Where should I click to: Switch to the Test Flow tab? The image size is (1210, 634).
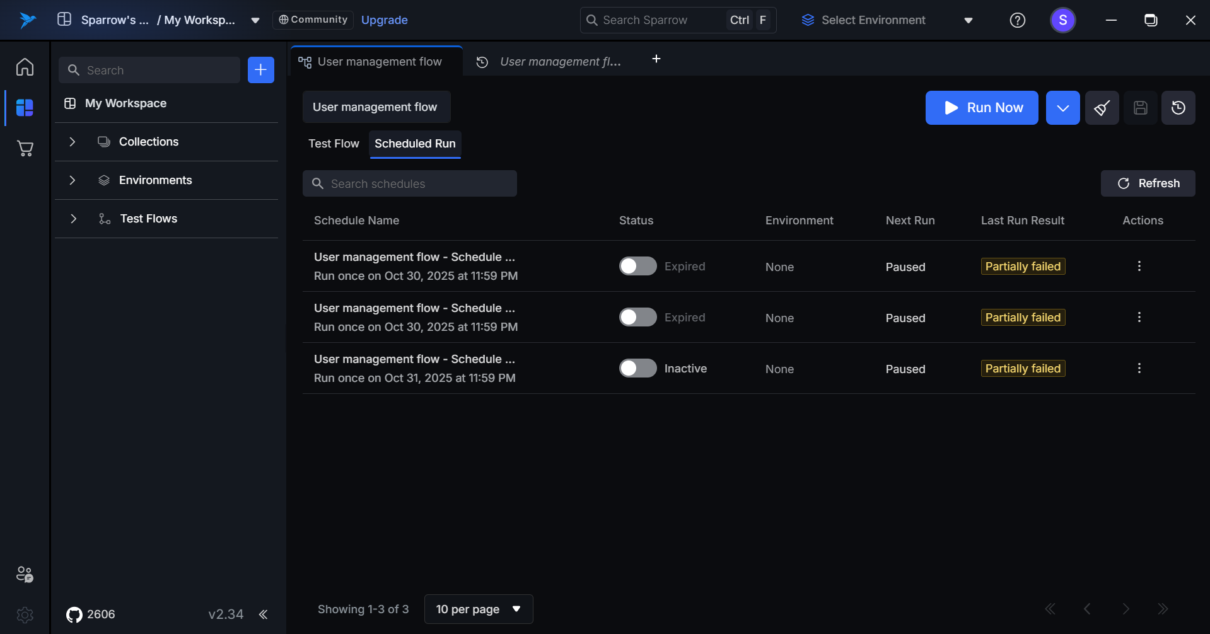334,144
